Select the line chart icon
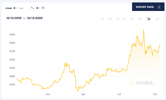166x100 pixels. [33, 8]
